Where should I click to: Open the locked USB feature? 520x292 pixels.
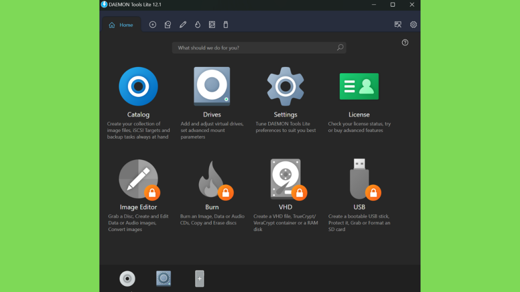pos(359,179)
